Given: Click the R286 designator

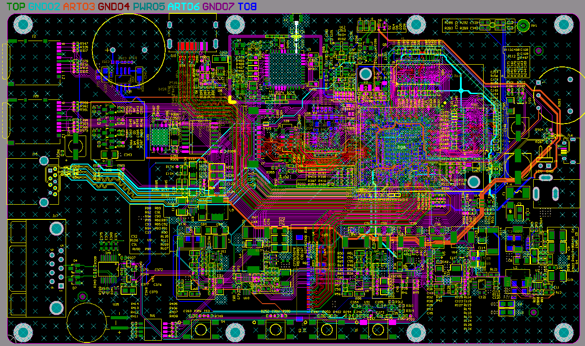Looking at the screenshot, I should coord(449,22).
